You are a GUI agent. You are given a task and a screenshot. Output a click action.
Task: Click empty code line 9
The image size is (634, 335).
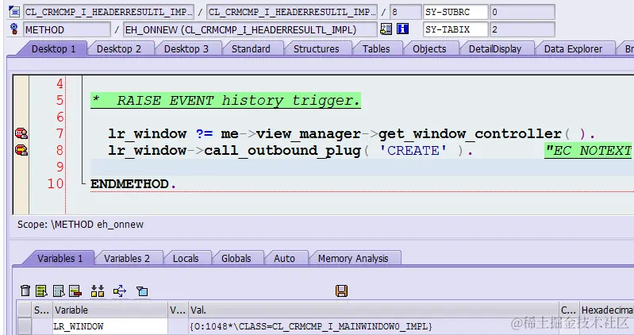[362, 167]
